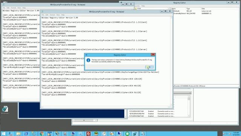Switch to Registry Editor taskbar icon
Image resolution: width=241 pixels, height=136 pixels.
(x=135, y=134)
